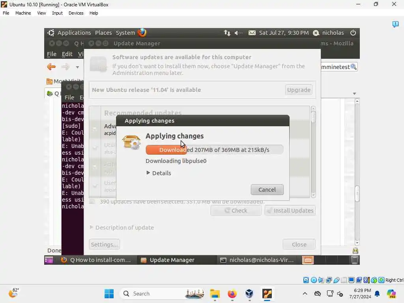
Task: Open VirtualBox File menu
Action: [x=6, y=13]
